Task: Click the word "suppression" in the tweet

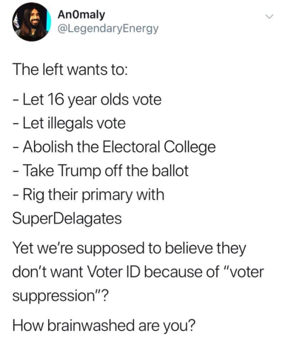Action: pos(53,297)
